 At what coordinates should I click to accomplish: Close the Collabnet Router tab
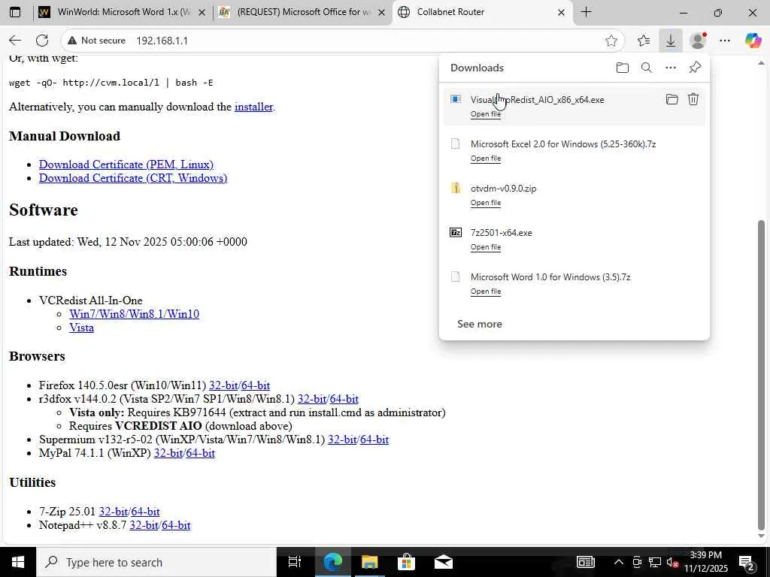[x=561, y=13]
